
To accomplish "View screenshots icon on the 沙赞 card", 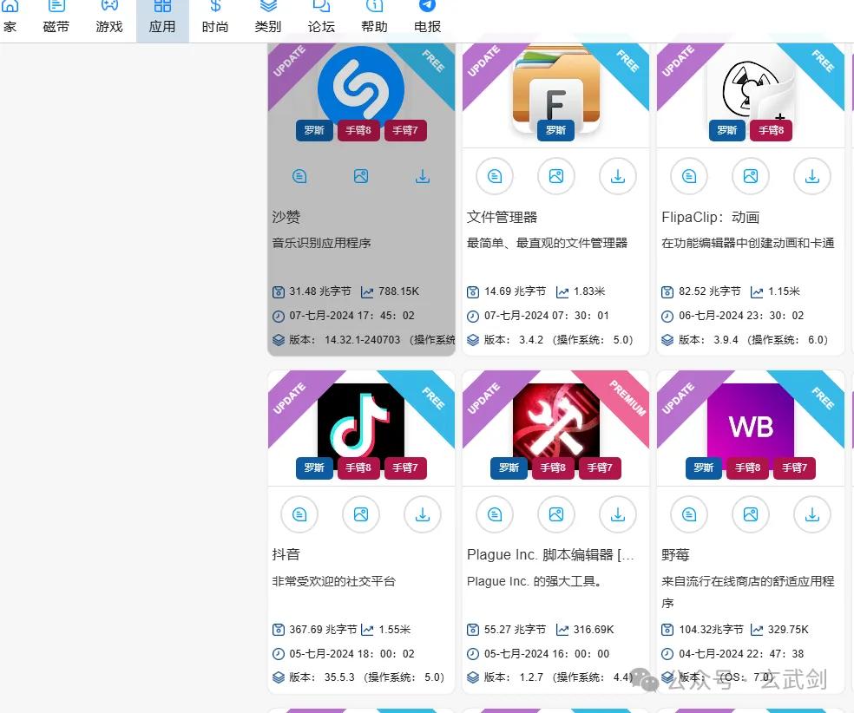I will [361, 176].
